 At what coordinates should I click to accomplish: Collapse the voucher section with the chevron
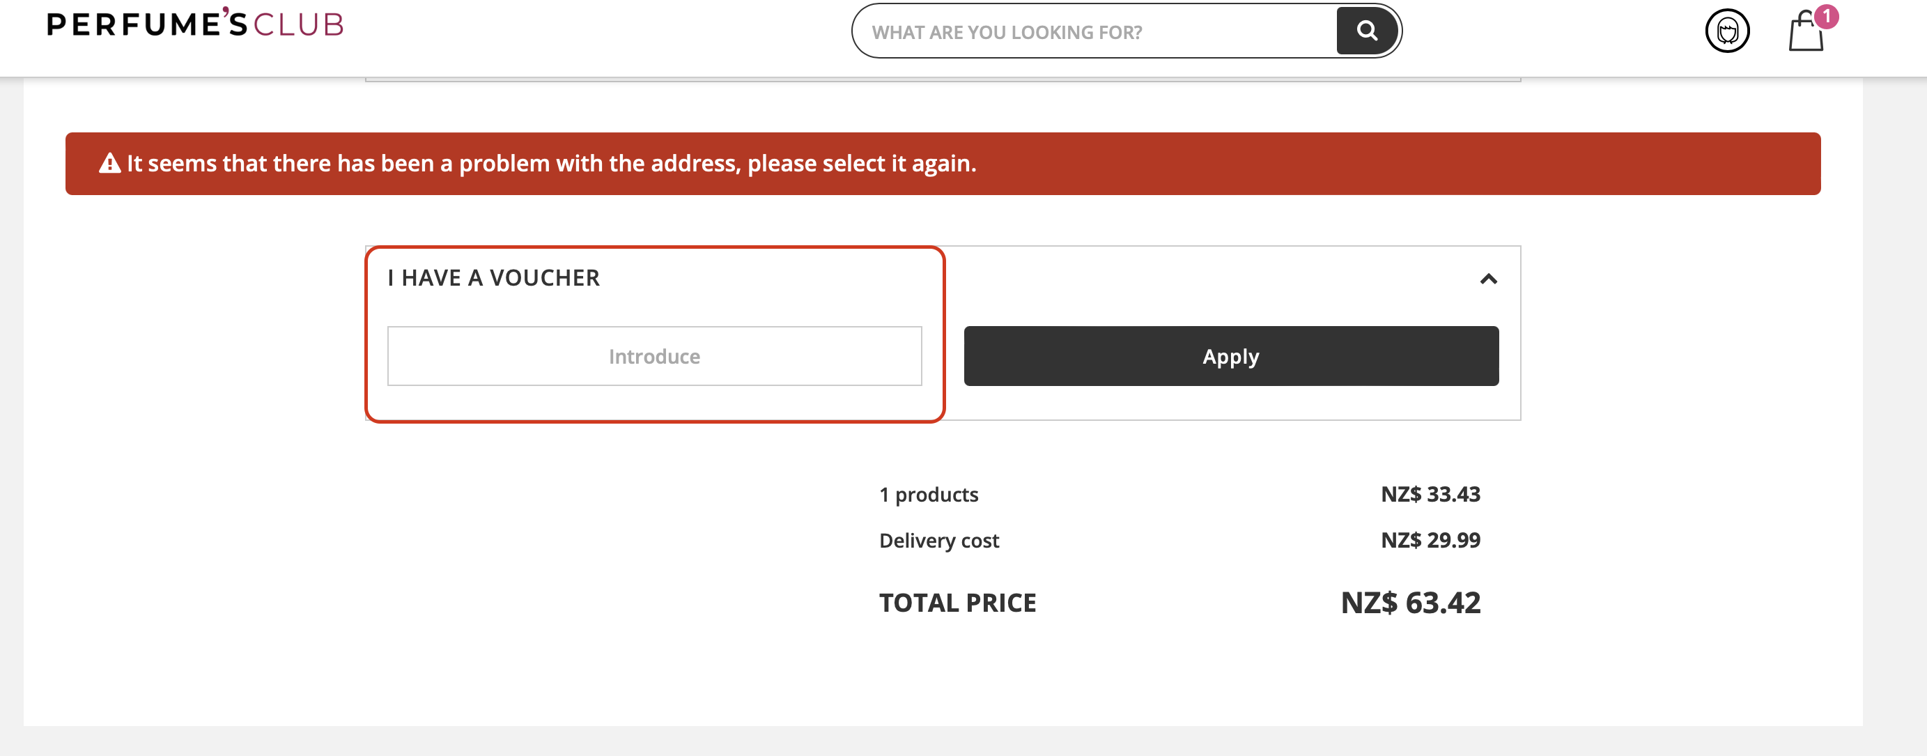pos(1489,279)
